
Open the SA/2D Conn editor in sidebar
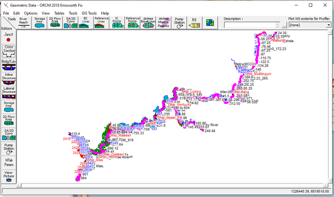point(9,134)
